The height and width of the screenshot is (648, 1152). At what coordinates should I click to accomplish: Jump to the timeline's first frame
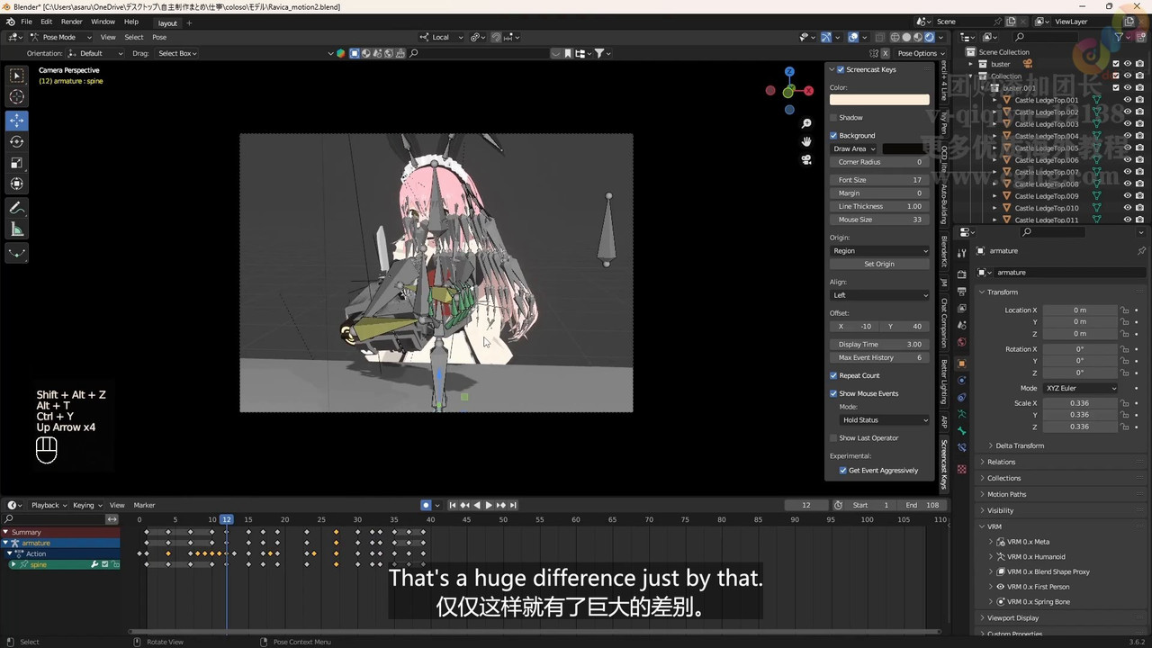[453, 505]
